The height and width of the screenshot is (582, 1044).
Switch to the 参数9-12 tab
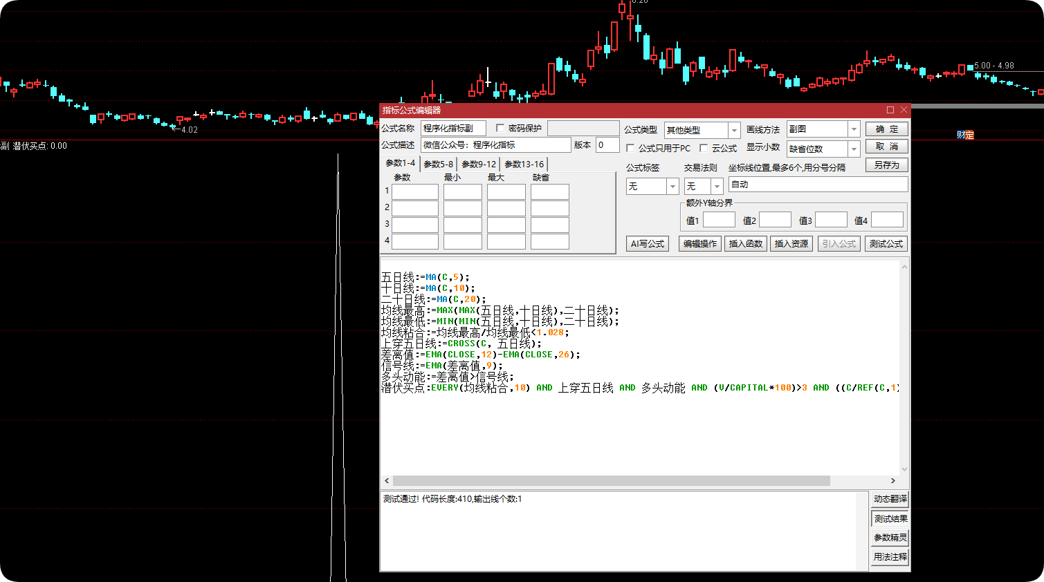(x=479, y=164)
